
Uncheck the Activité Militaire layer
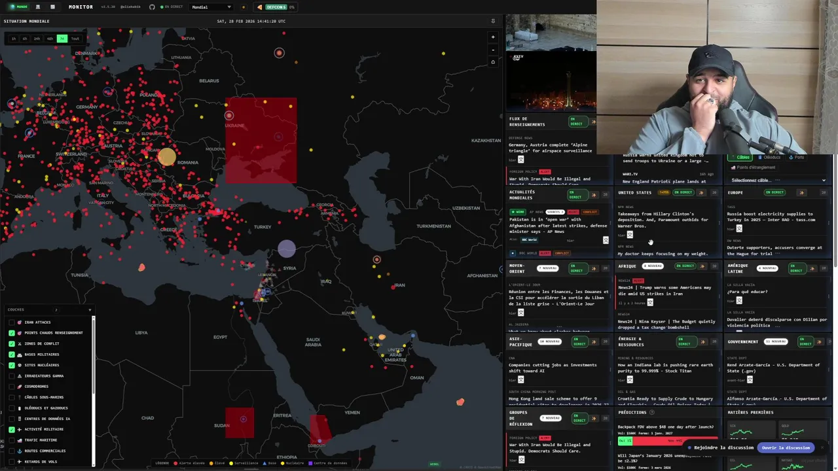pyautogui.click(x=12, y=429)
